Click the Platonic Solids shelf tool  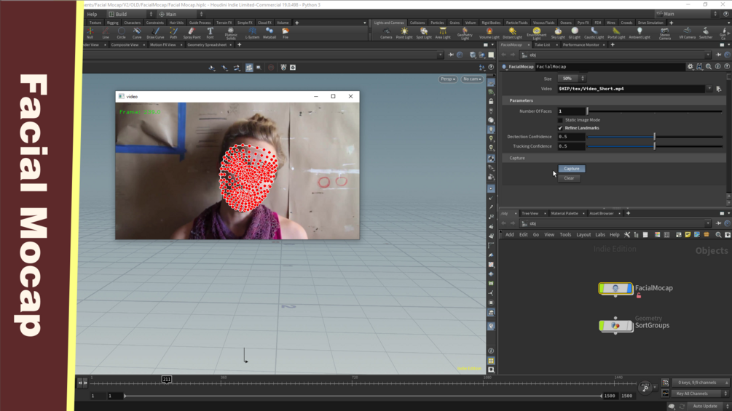tap(230, 33)
